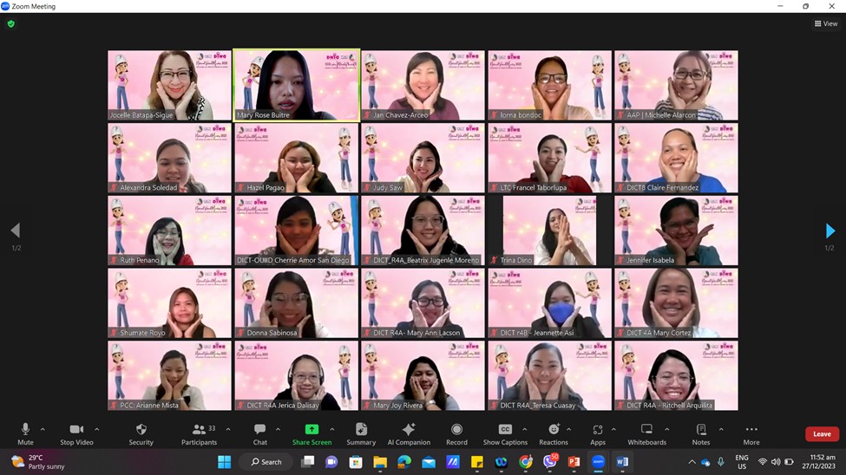846x475 pixels.
Task: Expand the arrow beside Stop Video
Action: coord(96,429)
